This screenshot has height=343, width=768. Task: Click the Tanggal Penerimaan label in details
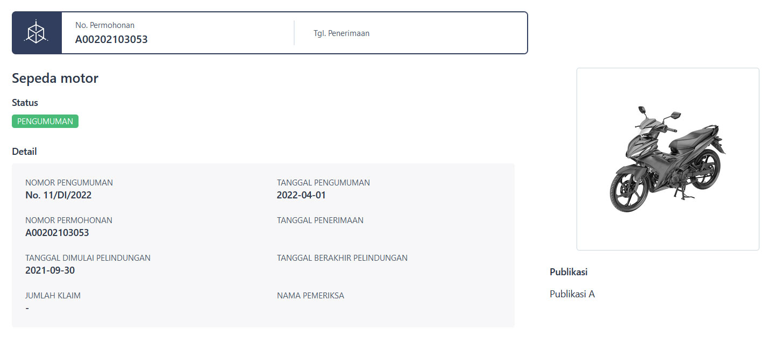pos(320,220)
